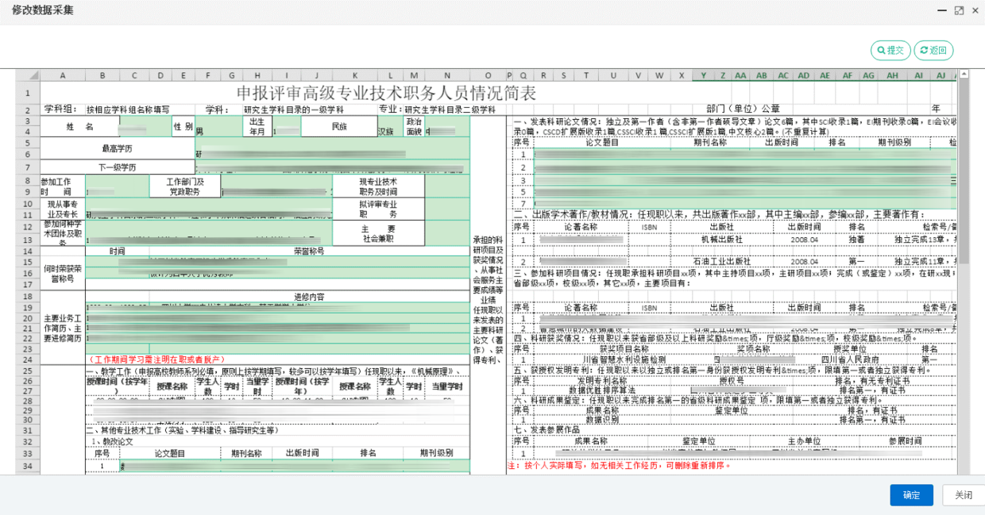Click the 主要社会兼职 cell
The height and width of the screenshot is (515, 985).
point(378,233)
